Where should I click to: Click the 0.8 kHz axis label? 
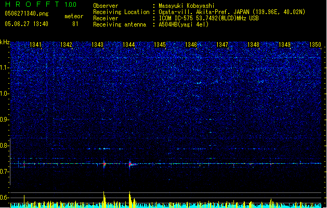pos(4,146)
